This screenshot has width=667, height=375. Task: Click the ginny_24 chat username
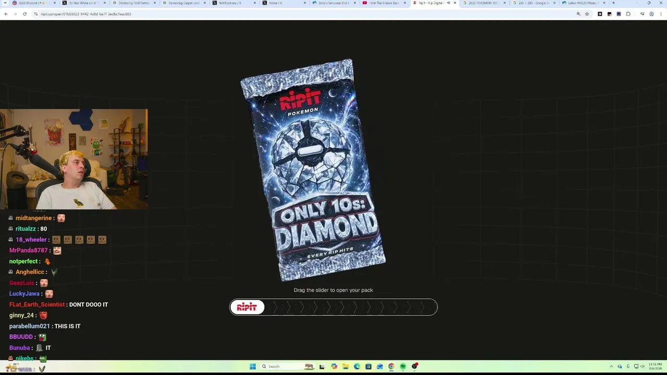coord(21,316)
